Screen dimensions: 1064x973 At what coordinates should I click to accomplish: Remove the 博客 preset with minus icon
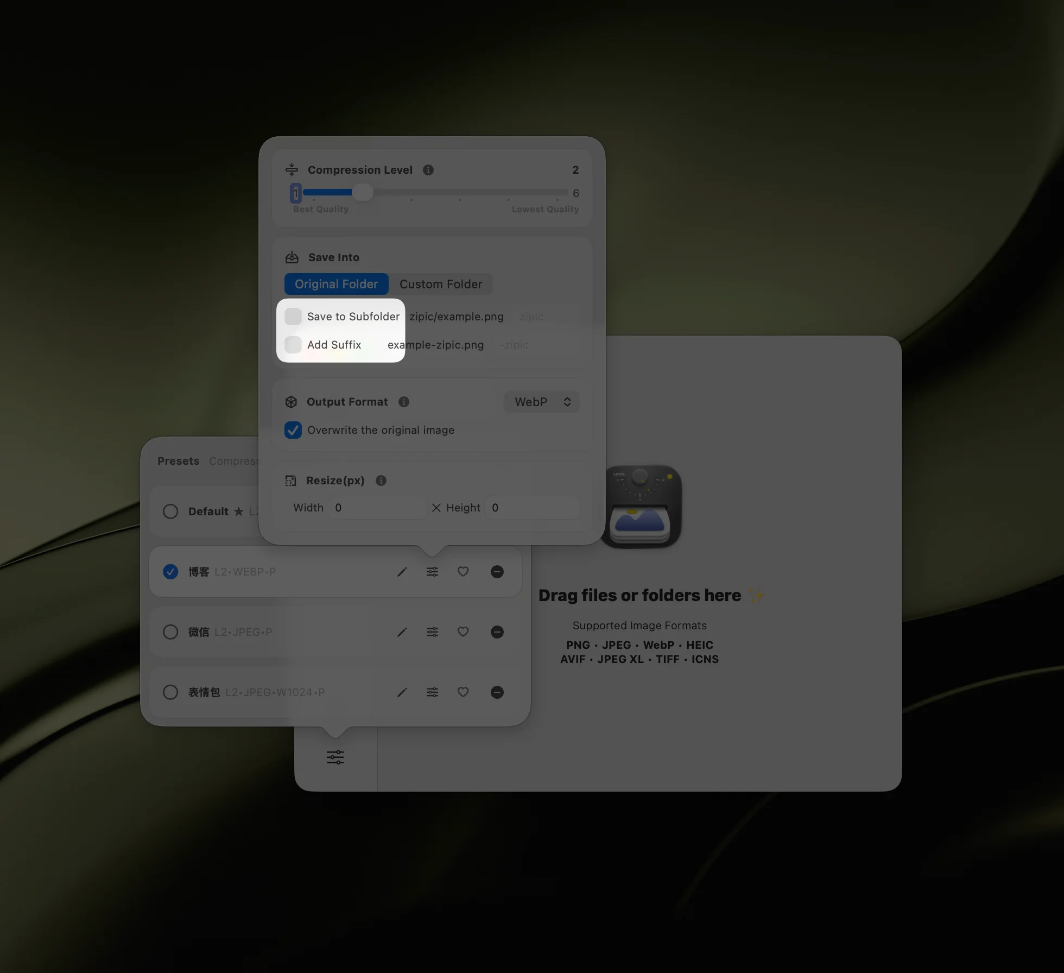click(497, 572)
